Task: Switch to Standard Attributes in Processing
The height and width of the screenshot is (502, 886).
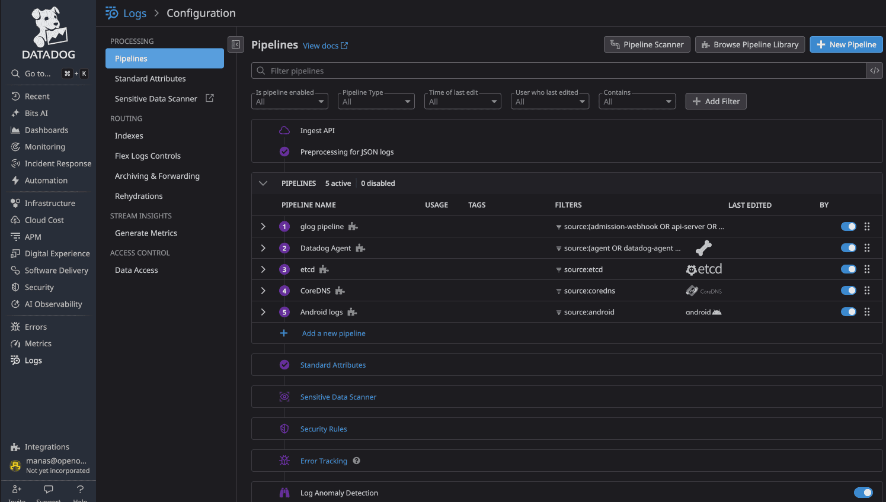Action: click(x=149, y=78)
